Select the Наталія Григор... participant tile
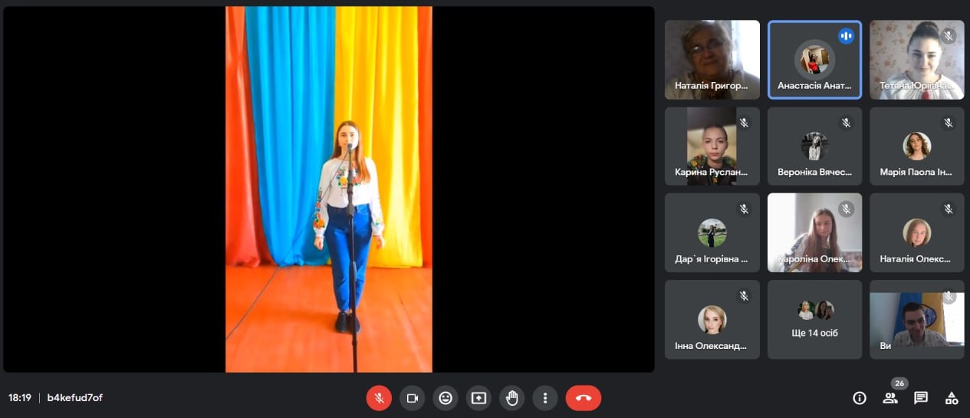This screenshot has width=970, height=418. pyautogui.click(x=712, y=60)
